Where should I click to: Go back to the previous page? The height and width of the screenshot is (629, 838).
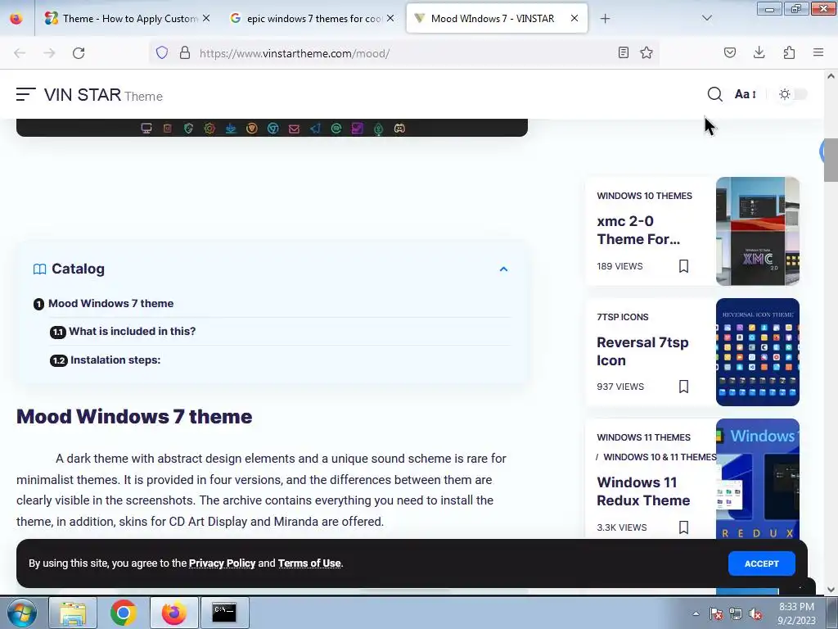click(x=20, y=53)
